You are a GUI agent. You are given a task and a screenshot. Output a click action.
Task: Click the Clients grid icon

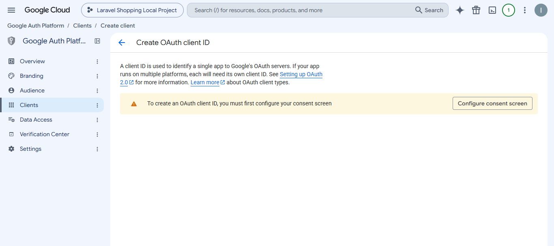point(11,105)
